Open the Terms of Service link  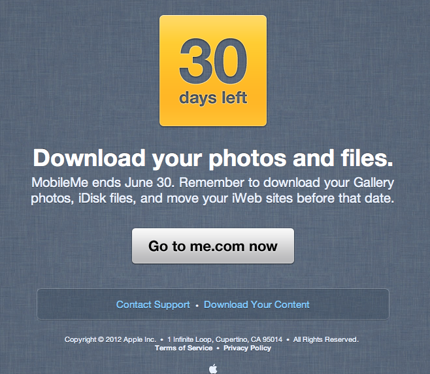tap(184, 348)
